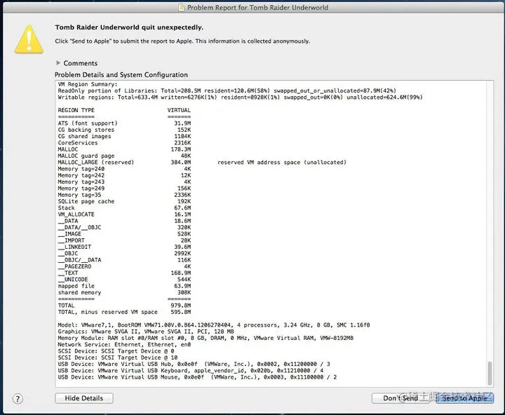This screenshot has height=415, width=505.
Task: Click the 'CG backing stores' row
Action: coord(124,130)
